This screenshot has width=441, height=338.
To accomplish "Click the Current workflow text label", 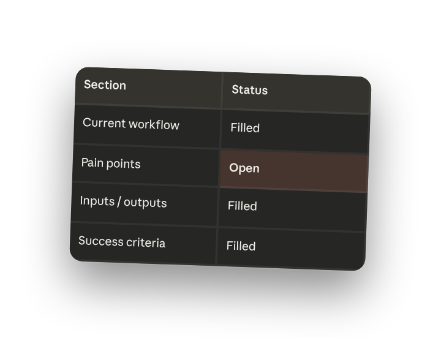I will point(131,124).
